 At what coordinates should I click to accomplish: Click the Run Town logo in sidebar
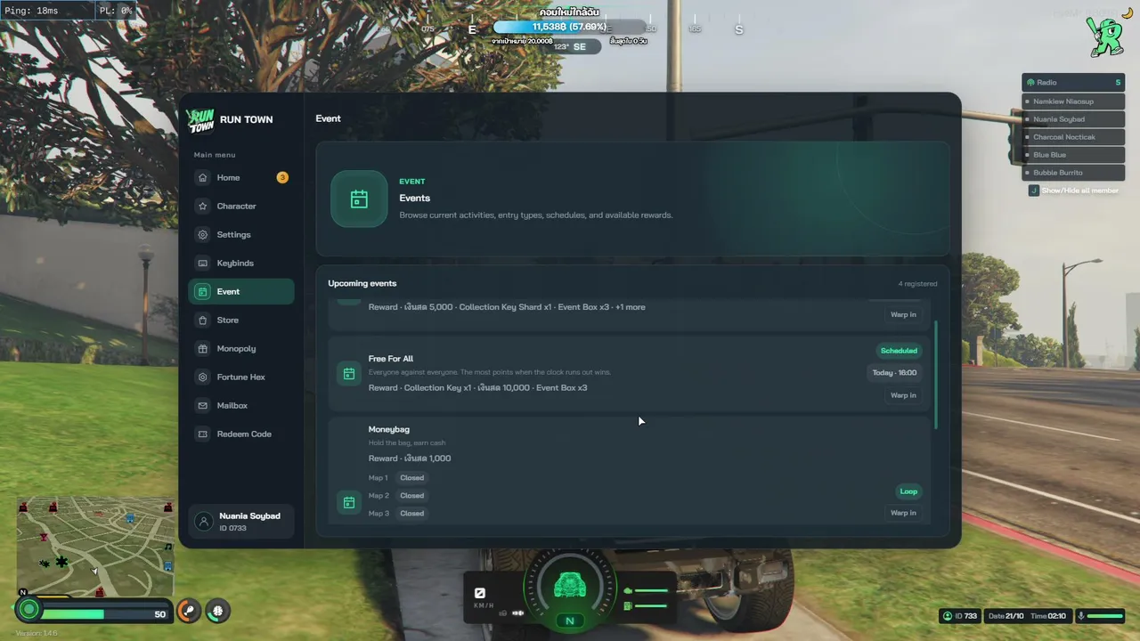pos(201,119)
